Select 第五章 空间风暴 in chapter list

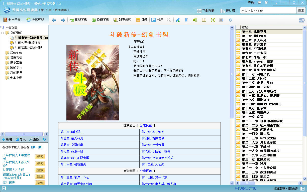269,49
